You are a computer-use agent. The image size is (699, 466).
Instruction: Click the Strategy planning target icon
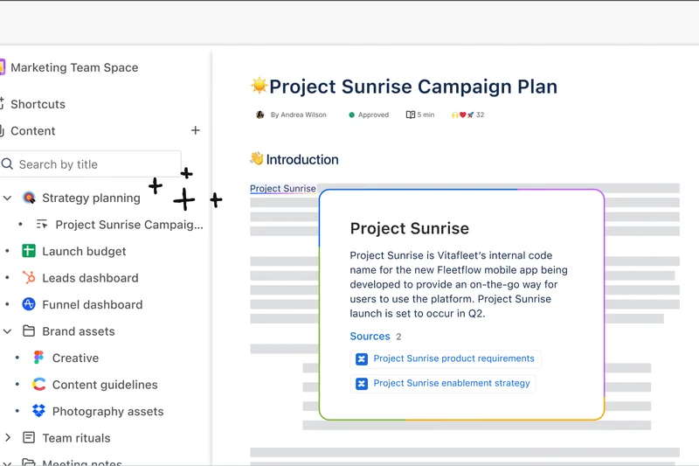click(29, 198)
